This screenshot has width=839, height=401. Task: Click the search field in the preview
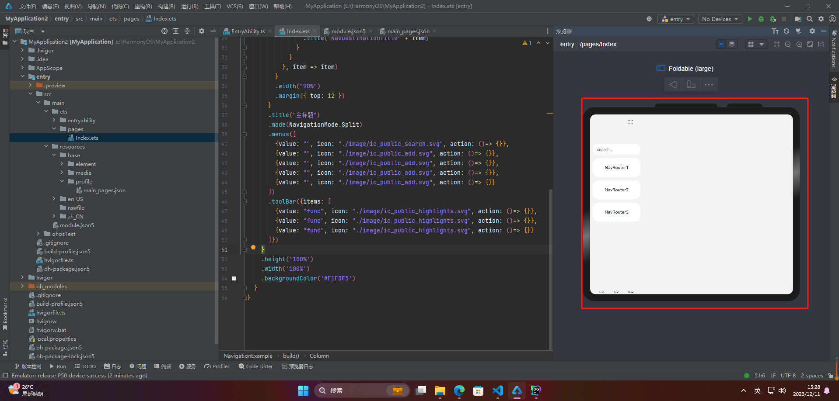pyautogui.click(x=616, y=149)
